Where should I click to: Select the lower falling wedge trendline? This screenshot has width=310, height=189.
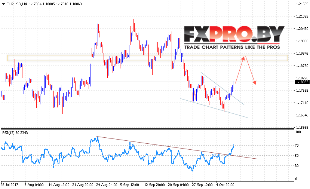[214, 108]
